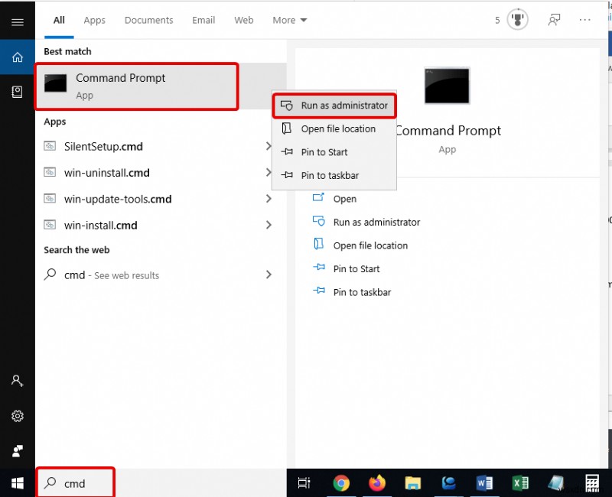The width and height of the screenshot is (612, 497).
Task: Switch to the Apps search filter
Action: pos(94,21)
